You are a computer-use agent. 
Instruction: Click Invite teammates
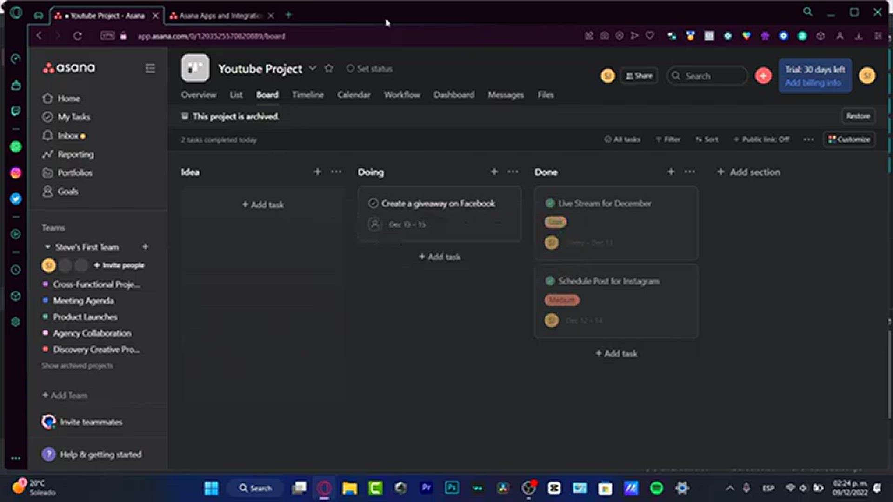coord(82,422)
